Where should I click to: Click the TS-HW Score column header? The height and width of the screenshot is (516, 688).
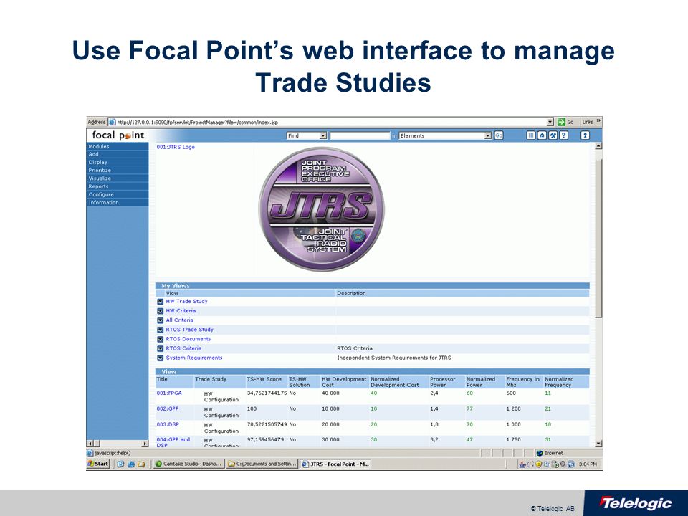point(264,380)
